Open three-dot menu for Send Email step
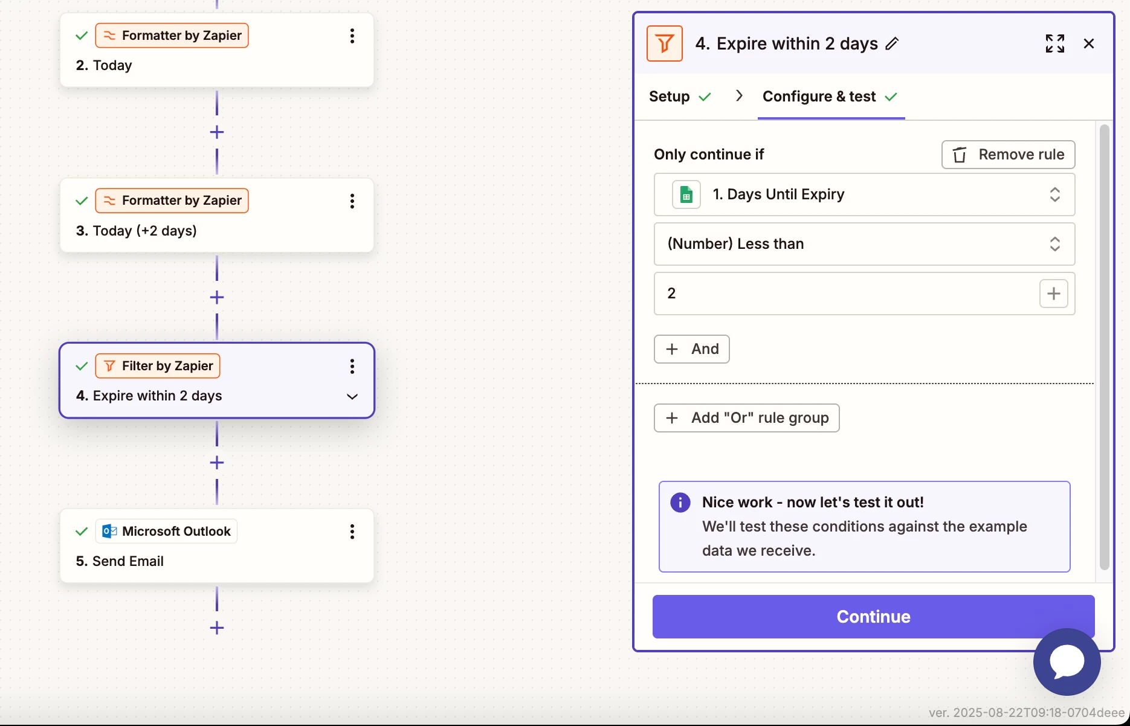The image size is (1130, 726). [x=352, y=532]
